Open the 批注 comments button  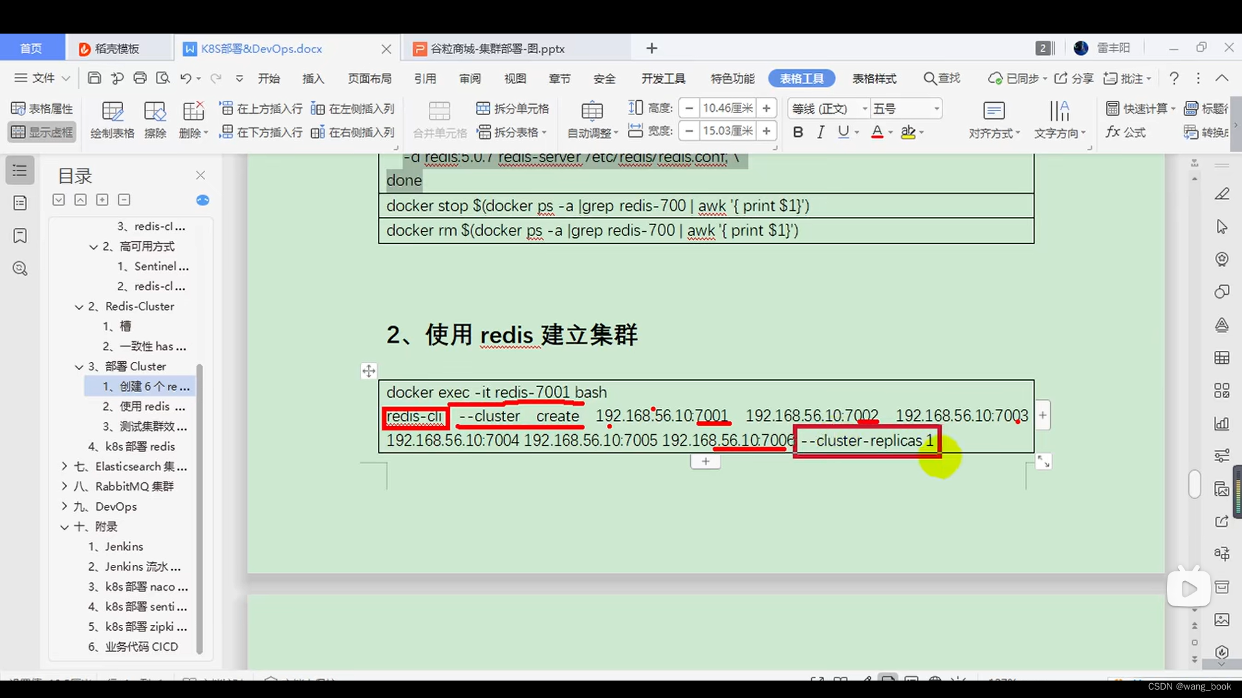point(1127,78)
